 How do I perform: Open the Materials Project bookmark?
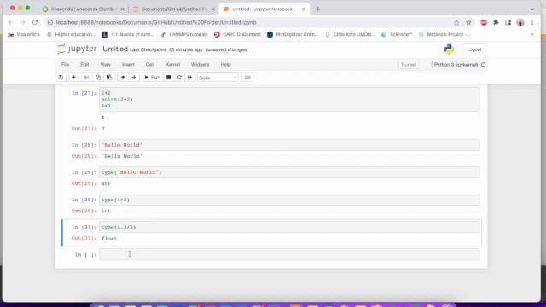point(444,34)
